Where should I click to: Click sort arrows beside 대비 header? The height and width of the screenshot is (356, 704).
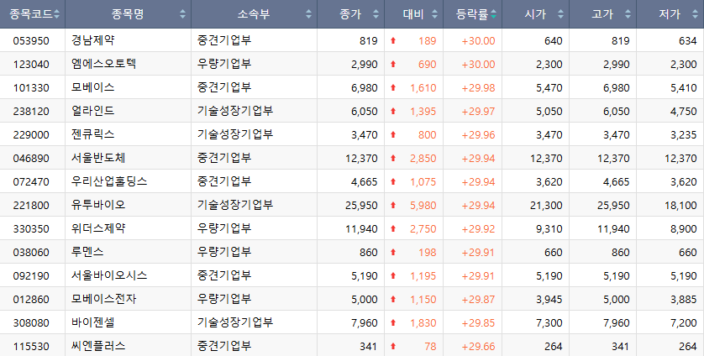pos(434,14)
